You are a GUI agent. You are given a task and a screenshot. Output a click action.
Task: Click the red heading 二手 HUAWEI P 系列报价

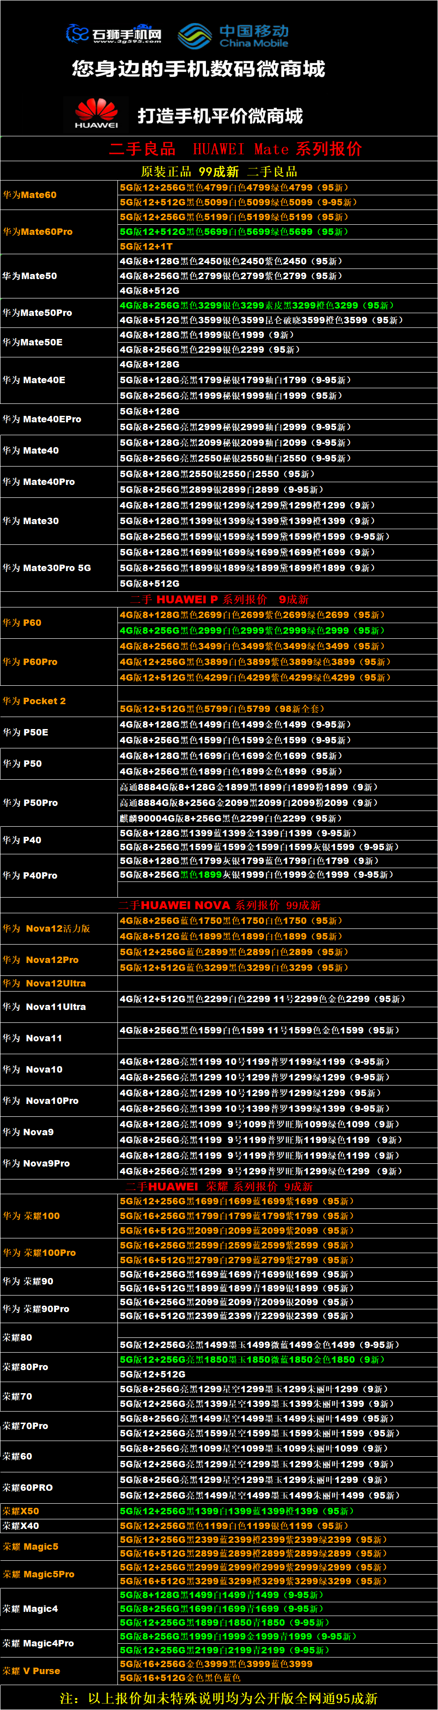(219, 599)
